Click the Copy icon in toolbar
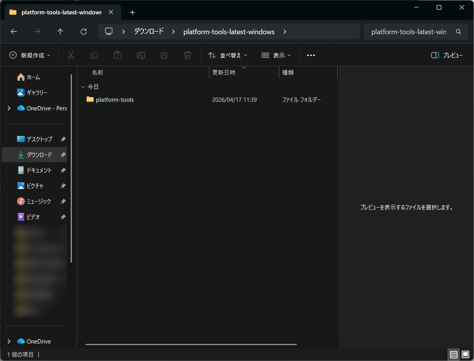 (94, 55)
